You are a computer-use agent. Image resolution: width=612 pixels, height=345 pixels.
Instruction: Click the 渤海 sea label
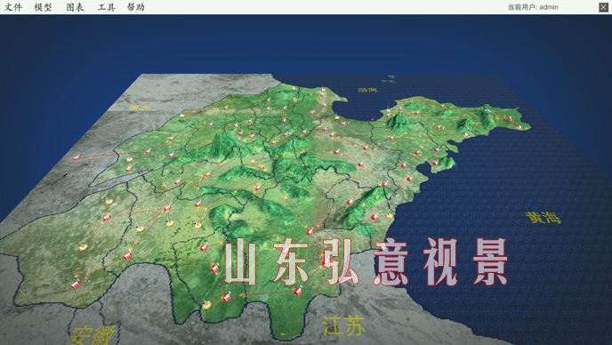tap(367, 90)
